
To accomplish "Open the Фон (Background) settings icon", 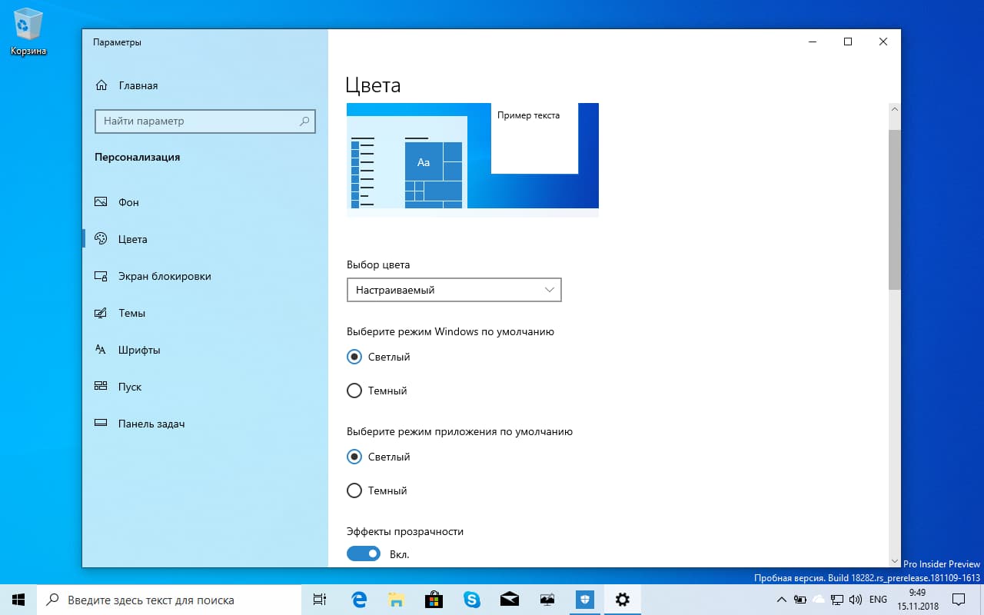I will tap(101, 201).
